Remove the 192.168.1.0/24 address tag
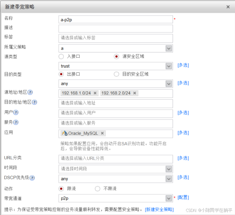 95,93
